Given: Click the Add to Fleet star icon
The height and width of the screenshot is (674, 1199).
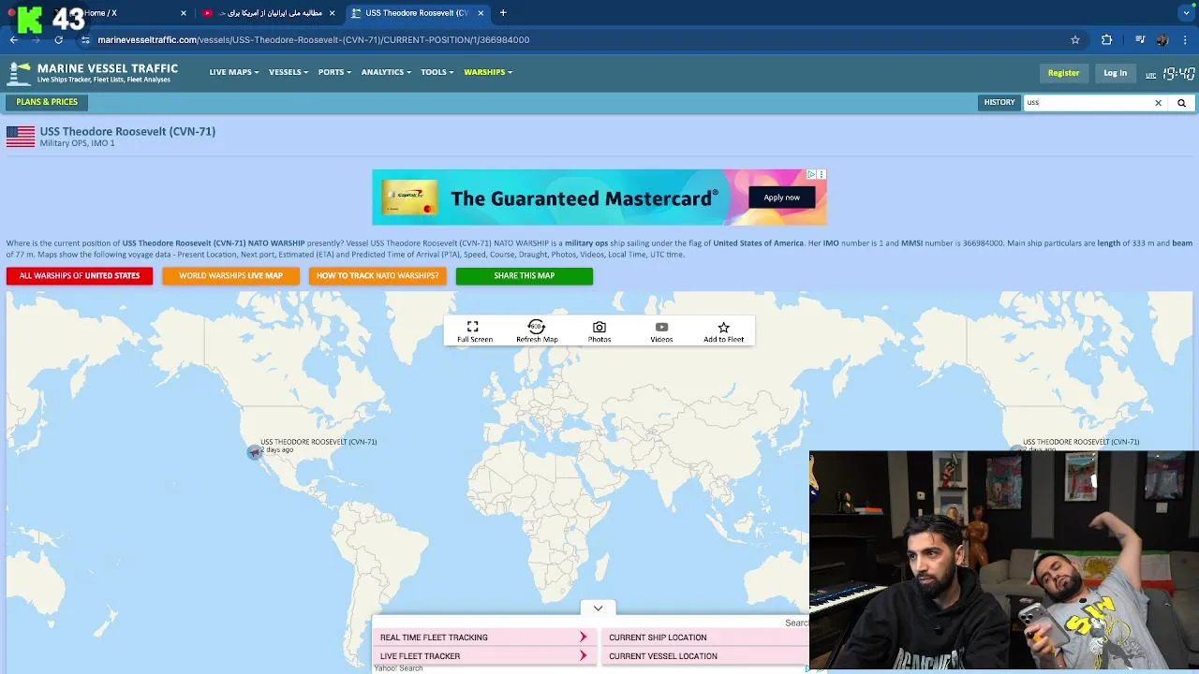Looking at the screenshot, I should click(723, 327).
